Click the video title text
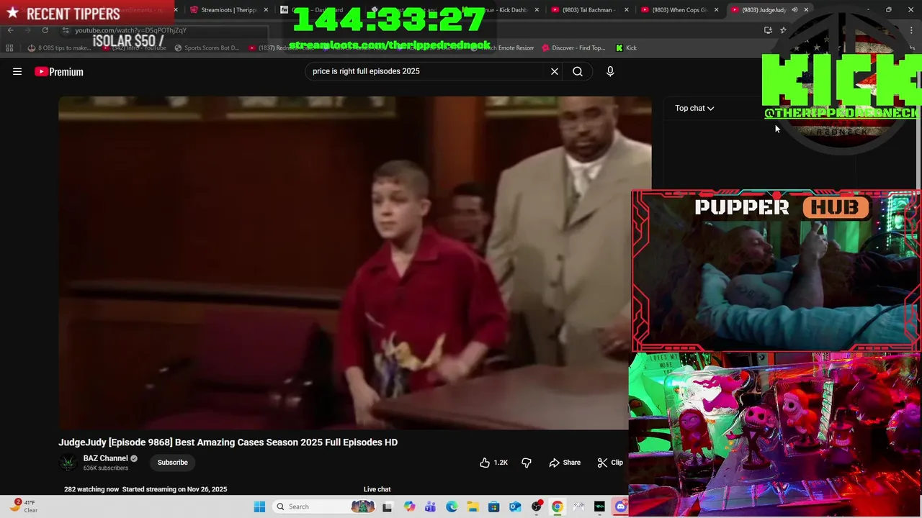The image size is (922, 518). [x=228, y=442]
